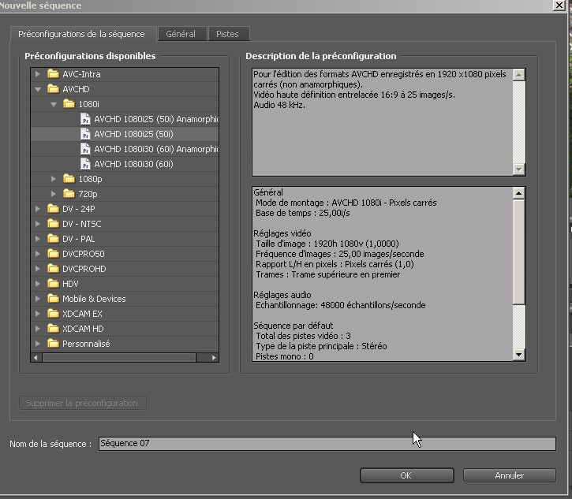Expand the AVC-Intra folder arrow
The width and height of the screenshot is (572, 499).
38,74
